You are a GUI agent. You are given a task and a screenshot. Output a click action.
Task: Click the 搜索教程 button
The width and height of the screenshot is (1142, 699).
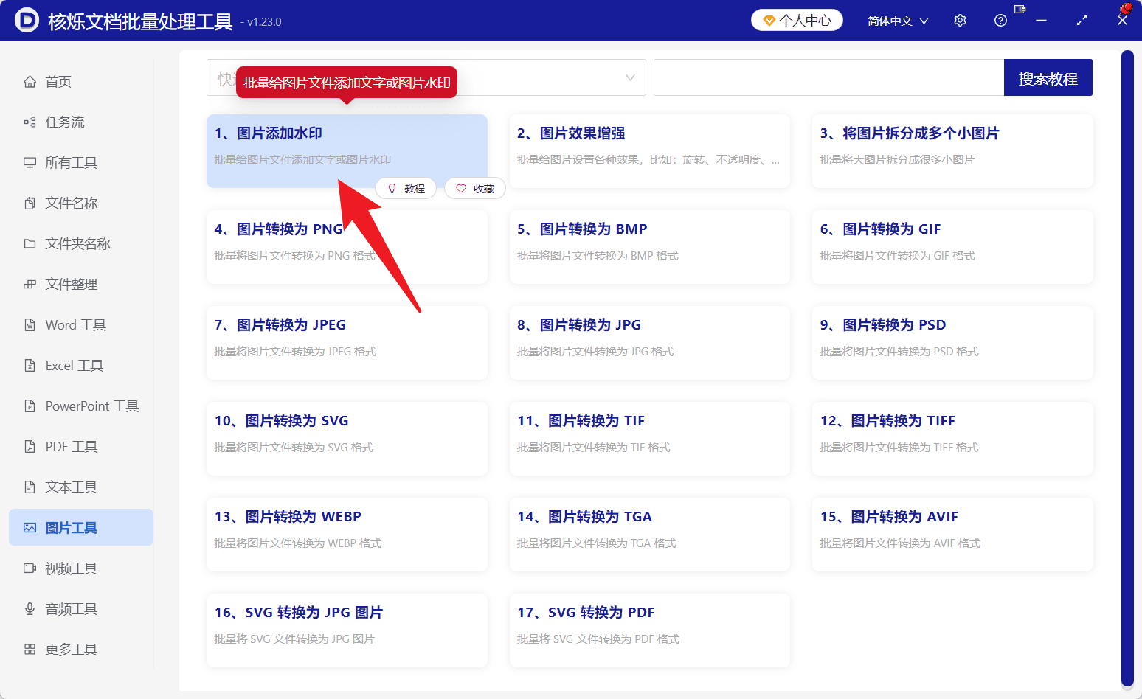pyautogui.click(x=1048, y=78)
